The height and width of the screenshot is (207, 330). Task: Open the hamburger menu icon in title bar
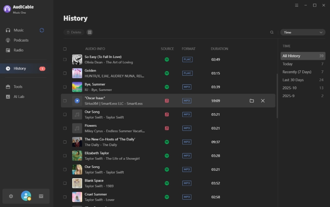click(x=297, y=5)
